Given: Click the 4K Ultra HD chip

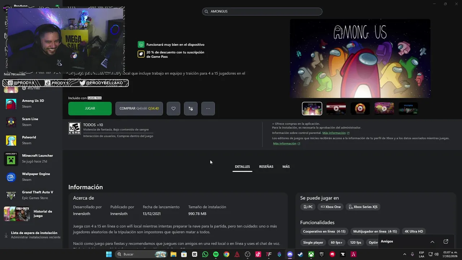Looking at the screenshot, I should pos(414,231).
